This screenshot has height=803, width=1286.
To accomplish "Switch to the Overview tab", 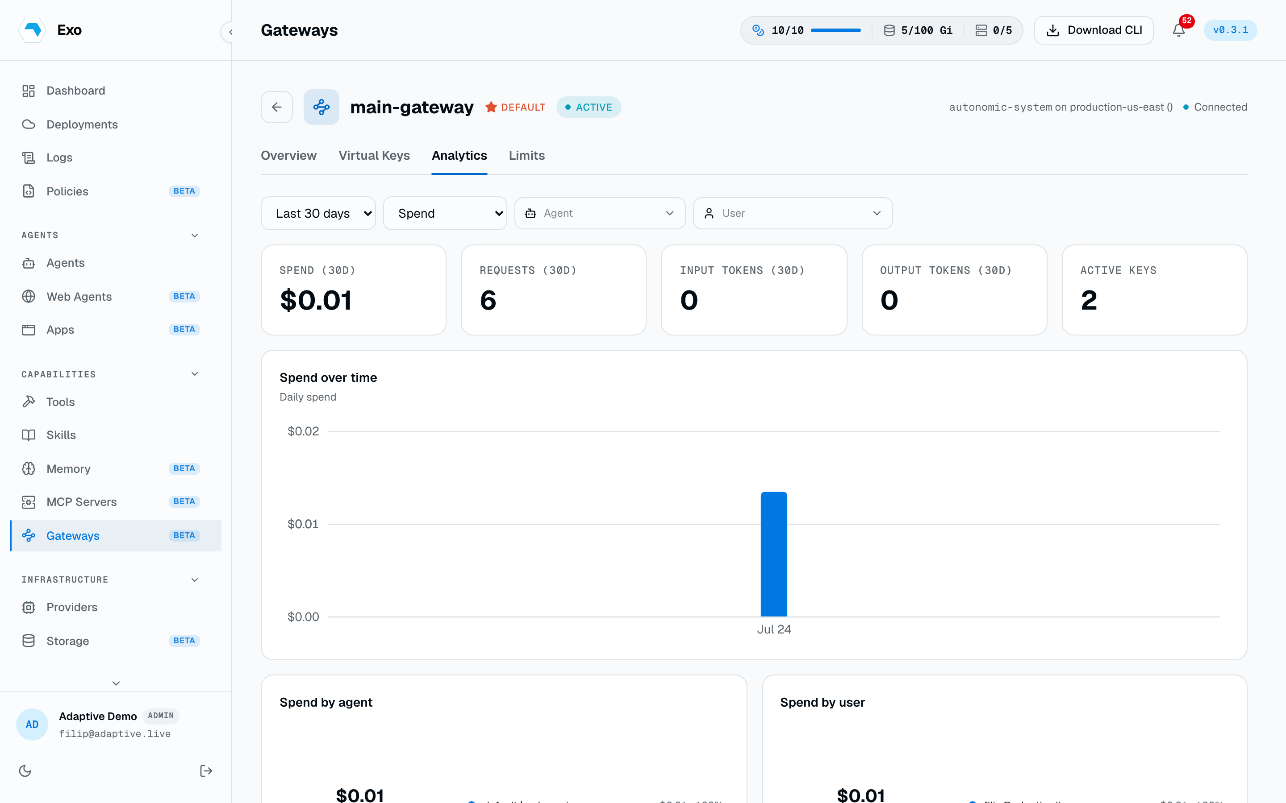I will [x=288, y=156].
